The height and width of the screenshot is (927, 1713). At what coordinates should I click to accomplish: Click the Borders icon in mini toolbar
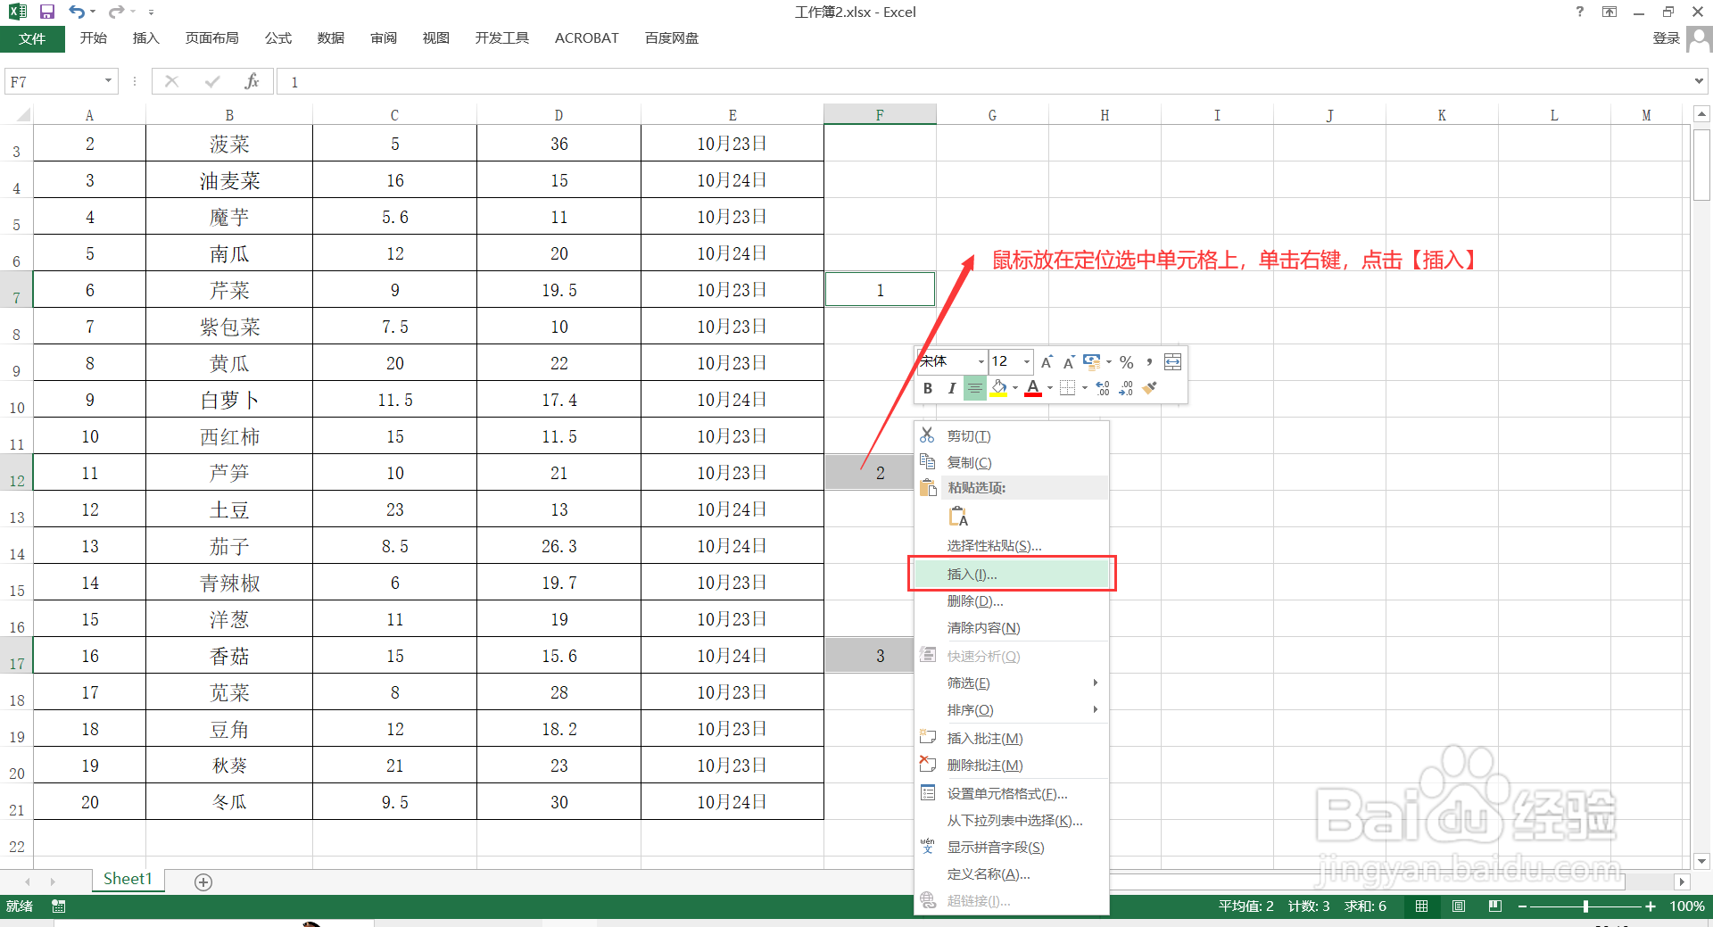pos(1067,388)
